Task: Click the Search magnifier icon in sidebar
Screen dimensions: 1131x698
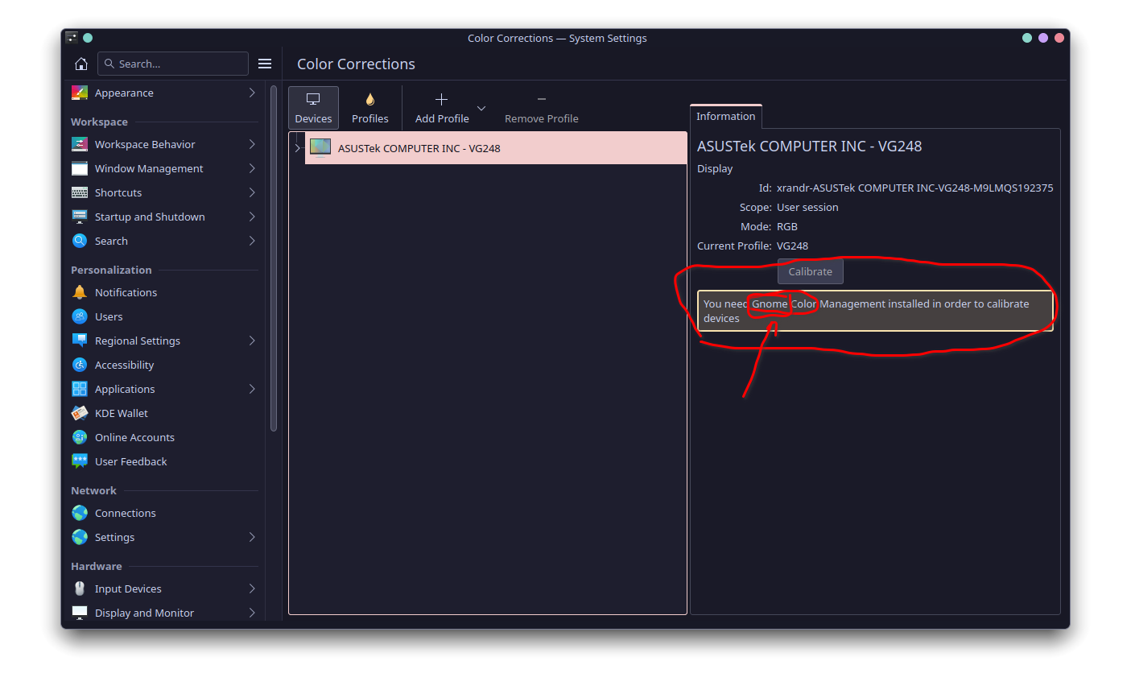Action: (80, 241)
